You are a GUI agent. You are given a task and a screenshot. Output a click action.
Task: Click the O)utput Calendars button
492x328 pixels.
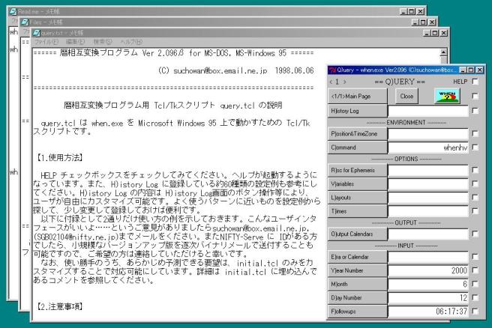358,234
